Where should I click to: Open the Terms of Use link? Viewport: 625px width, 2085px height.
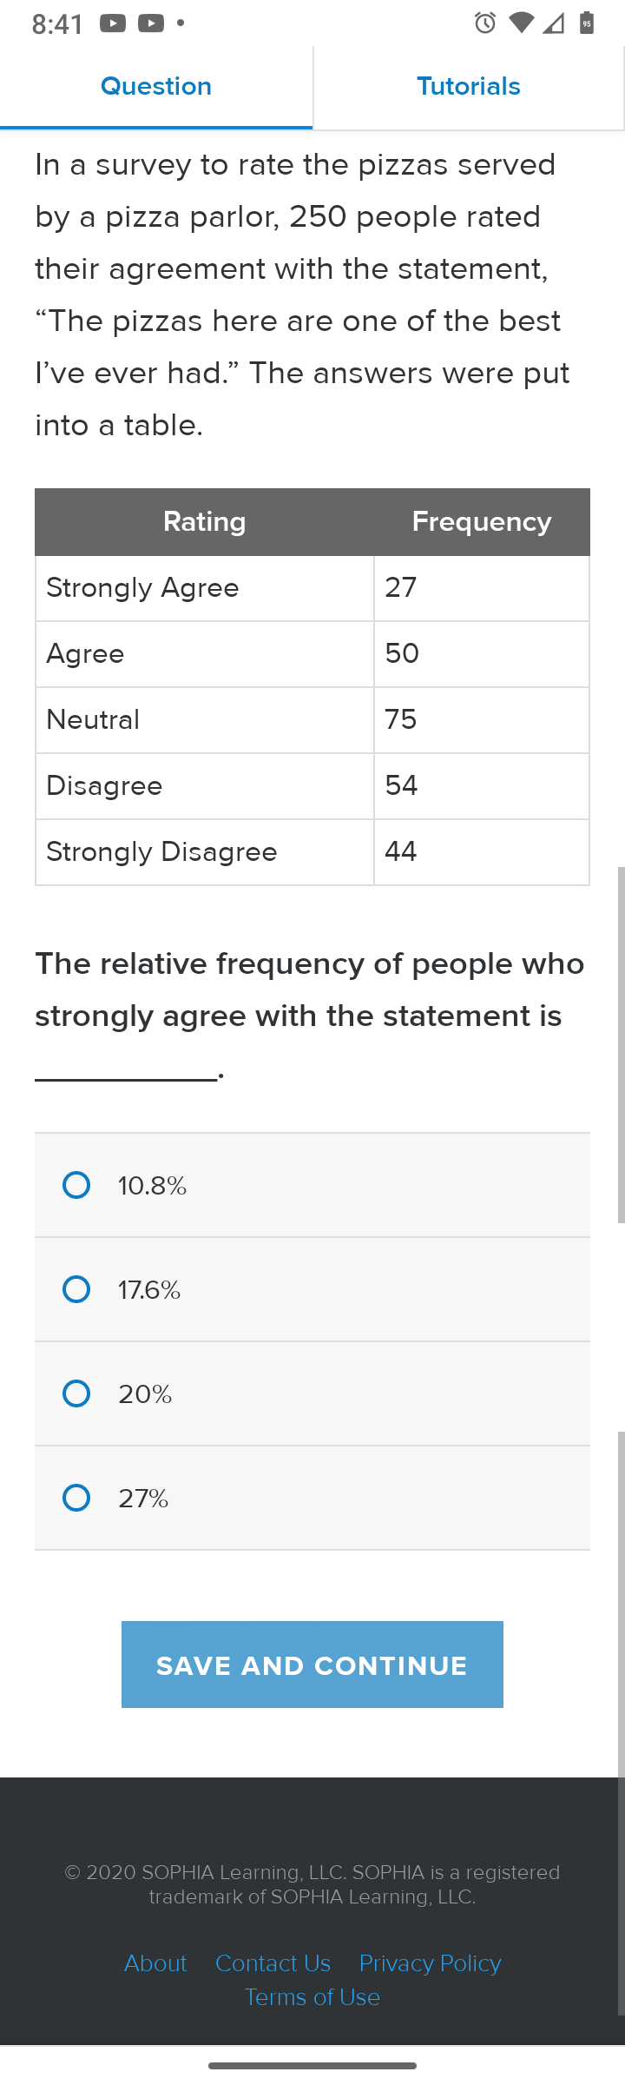pyautogui.click(x=312, y=1997)
